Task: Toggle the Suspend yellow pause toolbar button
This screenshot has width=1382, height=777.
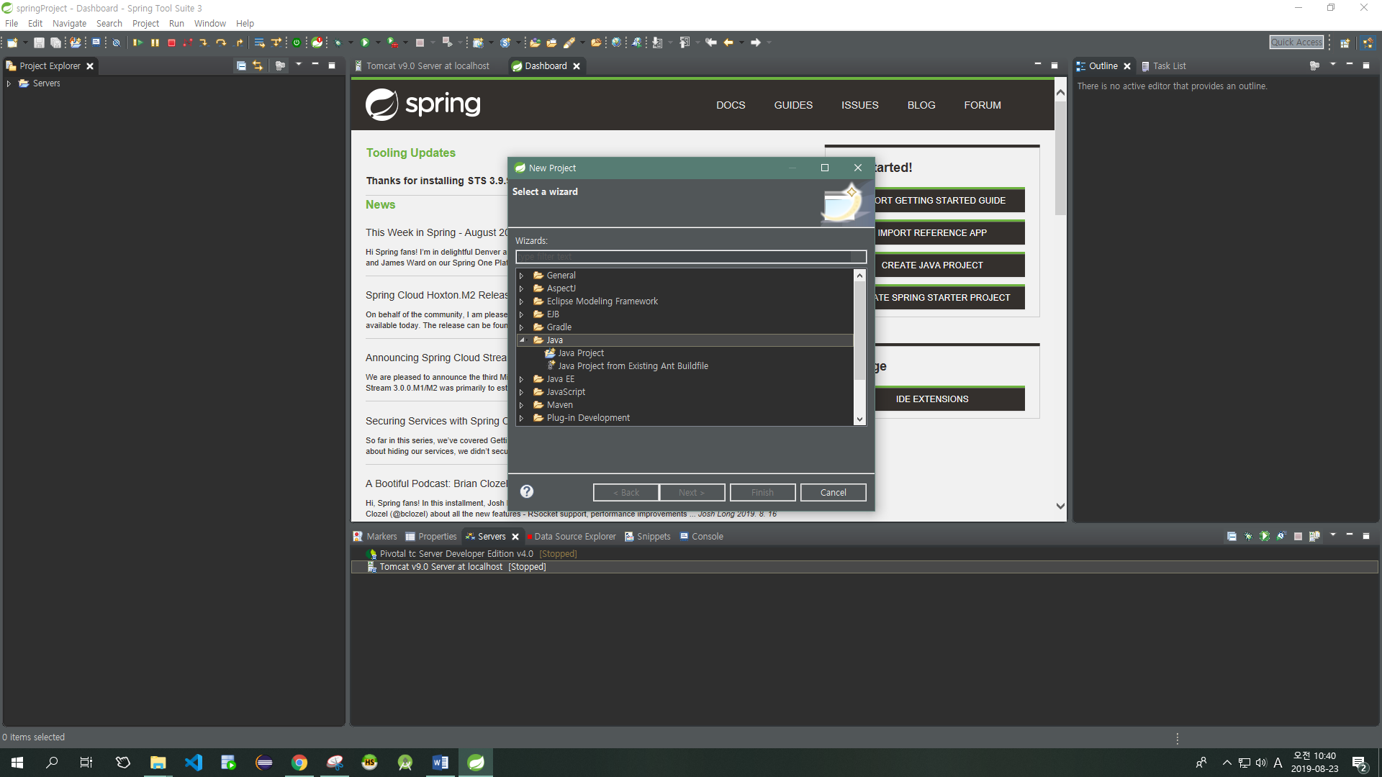Action: [x=155, y=43]
